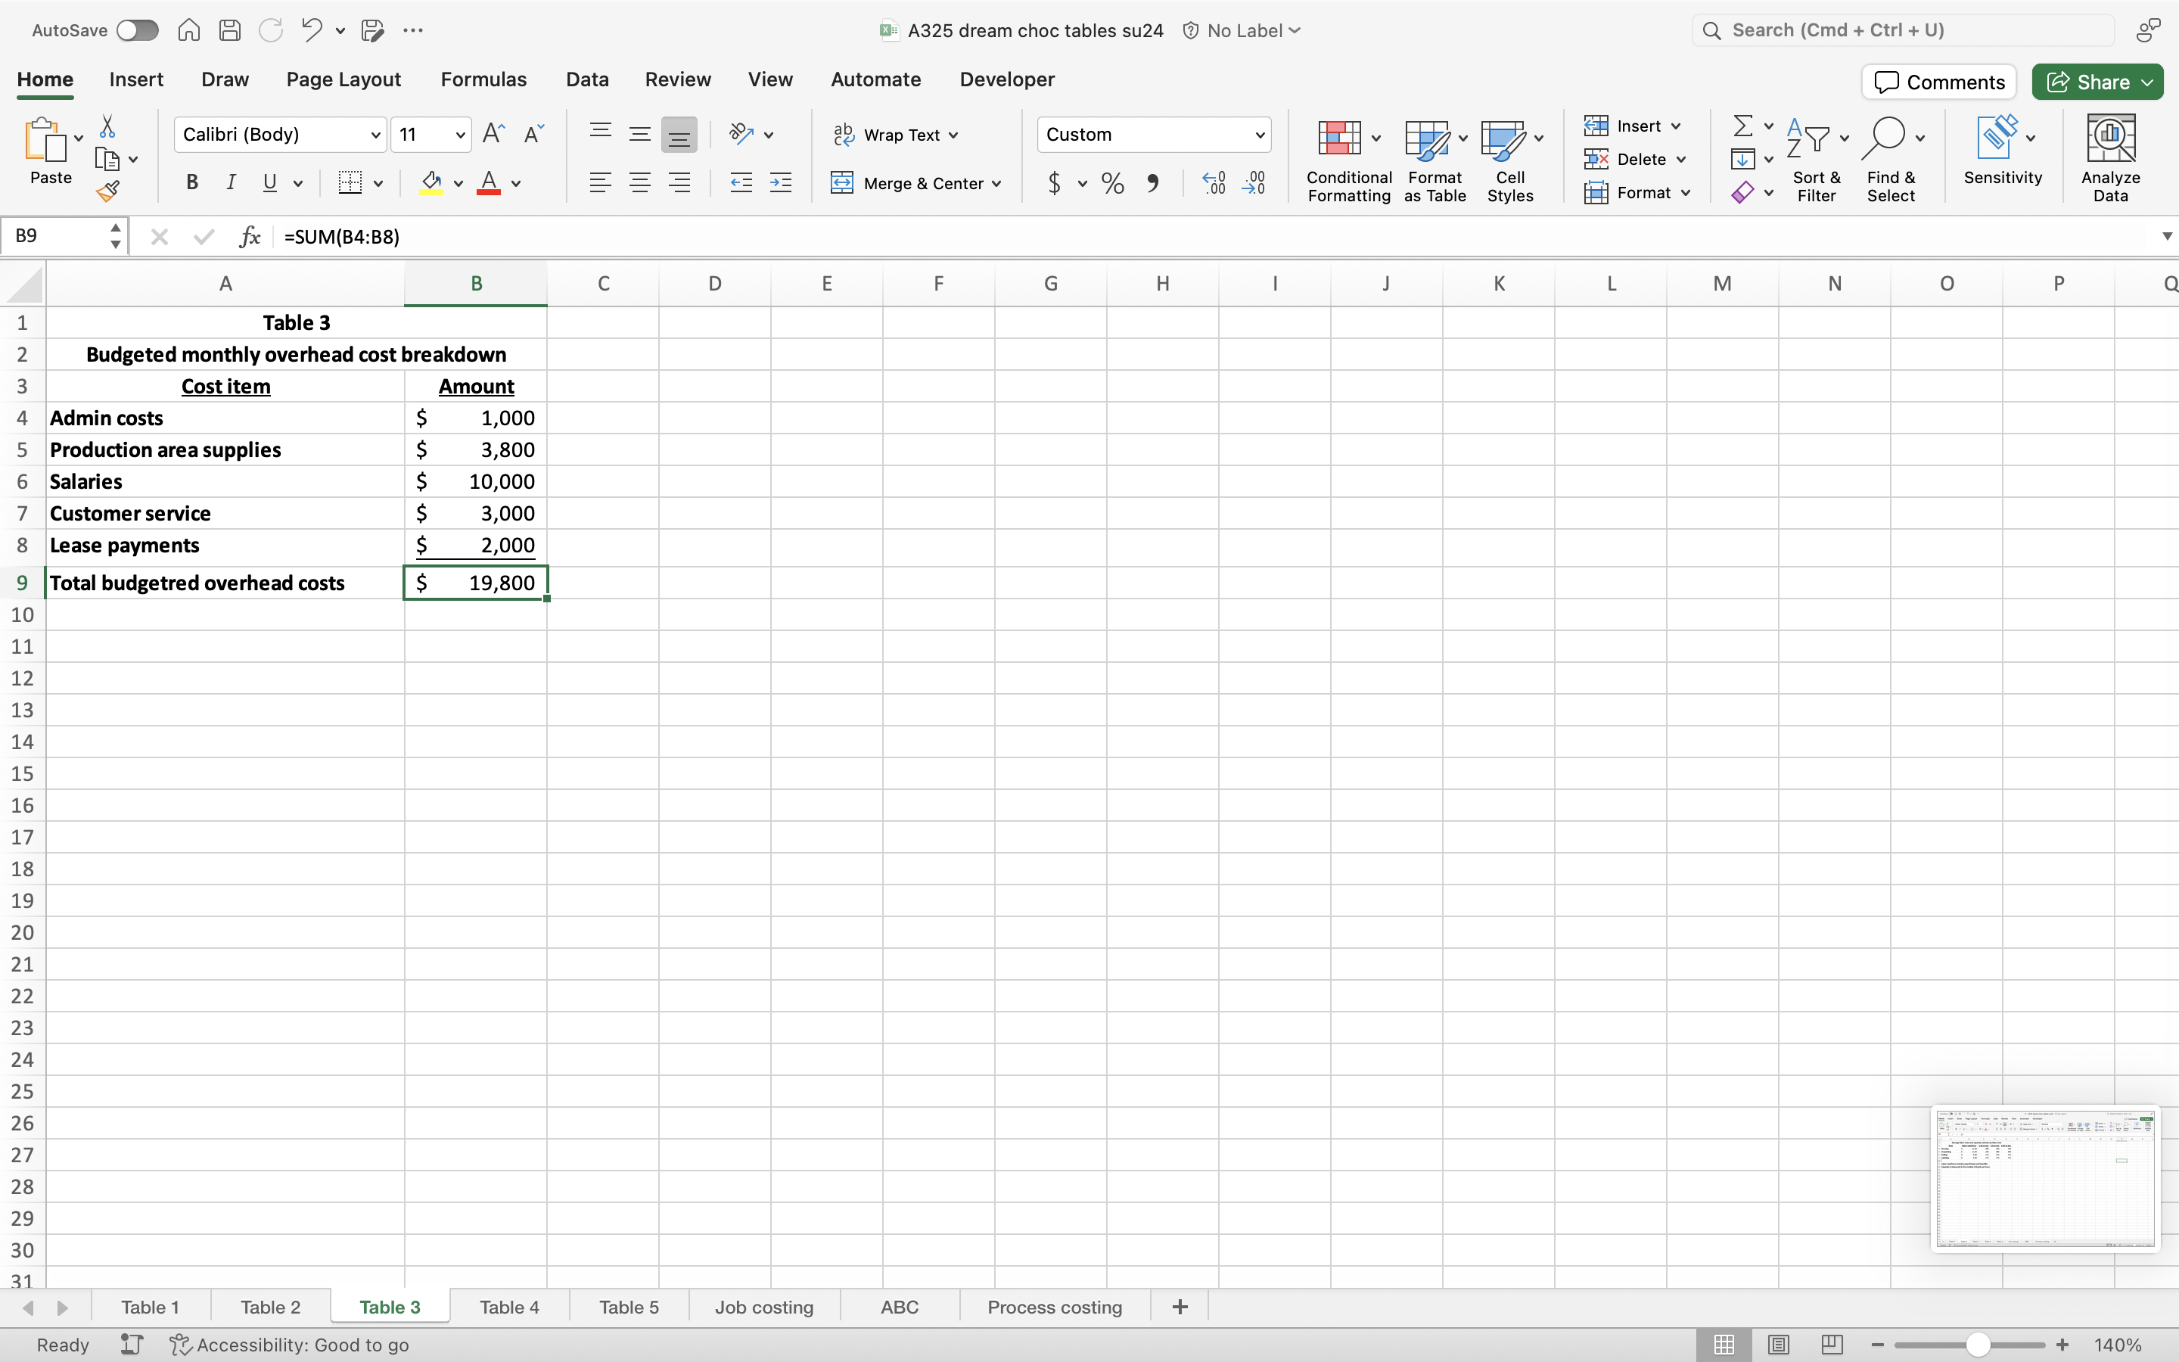Click the Insert Function fx icon

pos(250,237)
